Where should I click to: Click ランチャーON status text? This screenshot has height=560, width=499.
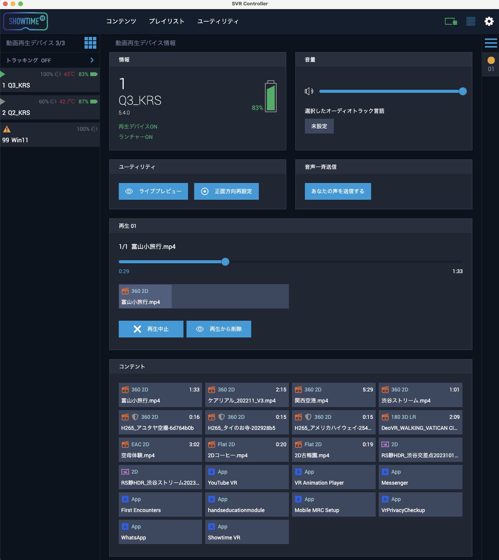[136, 137]
